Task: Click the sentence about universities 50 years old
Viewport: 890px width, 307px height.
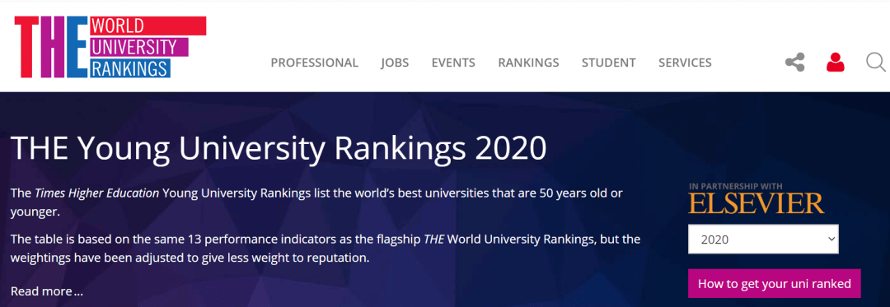Action: click(316, 202)
